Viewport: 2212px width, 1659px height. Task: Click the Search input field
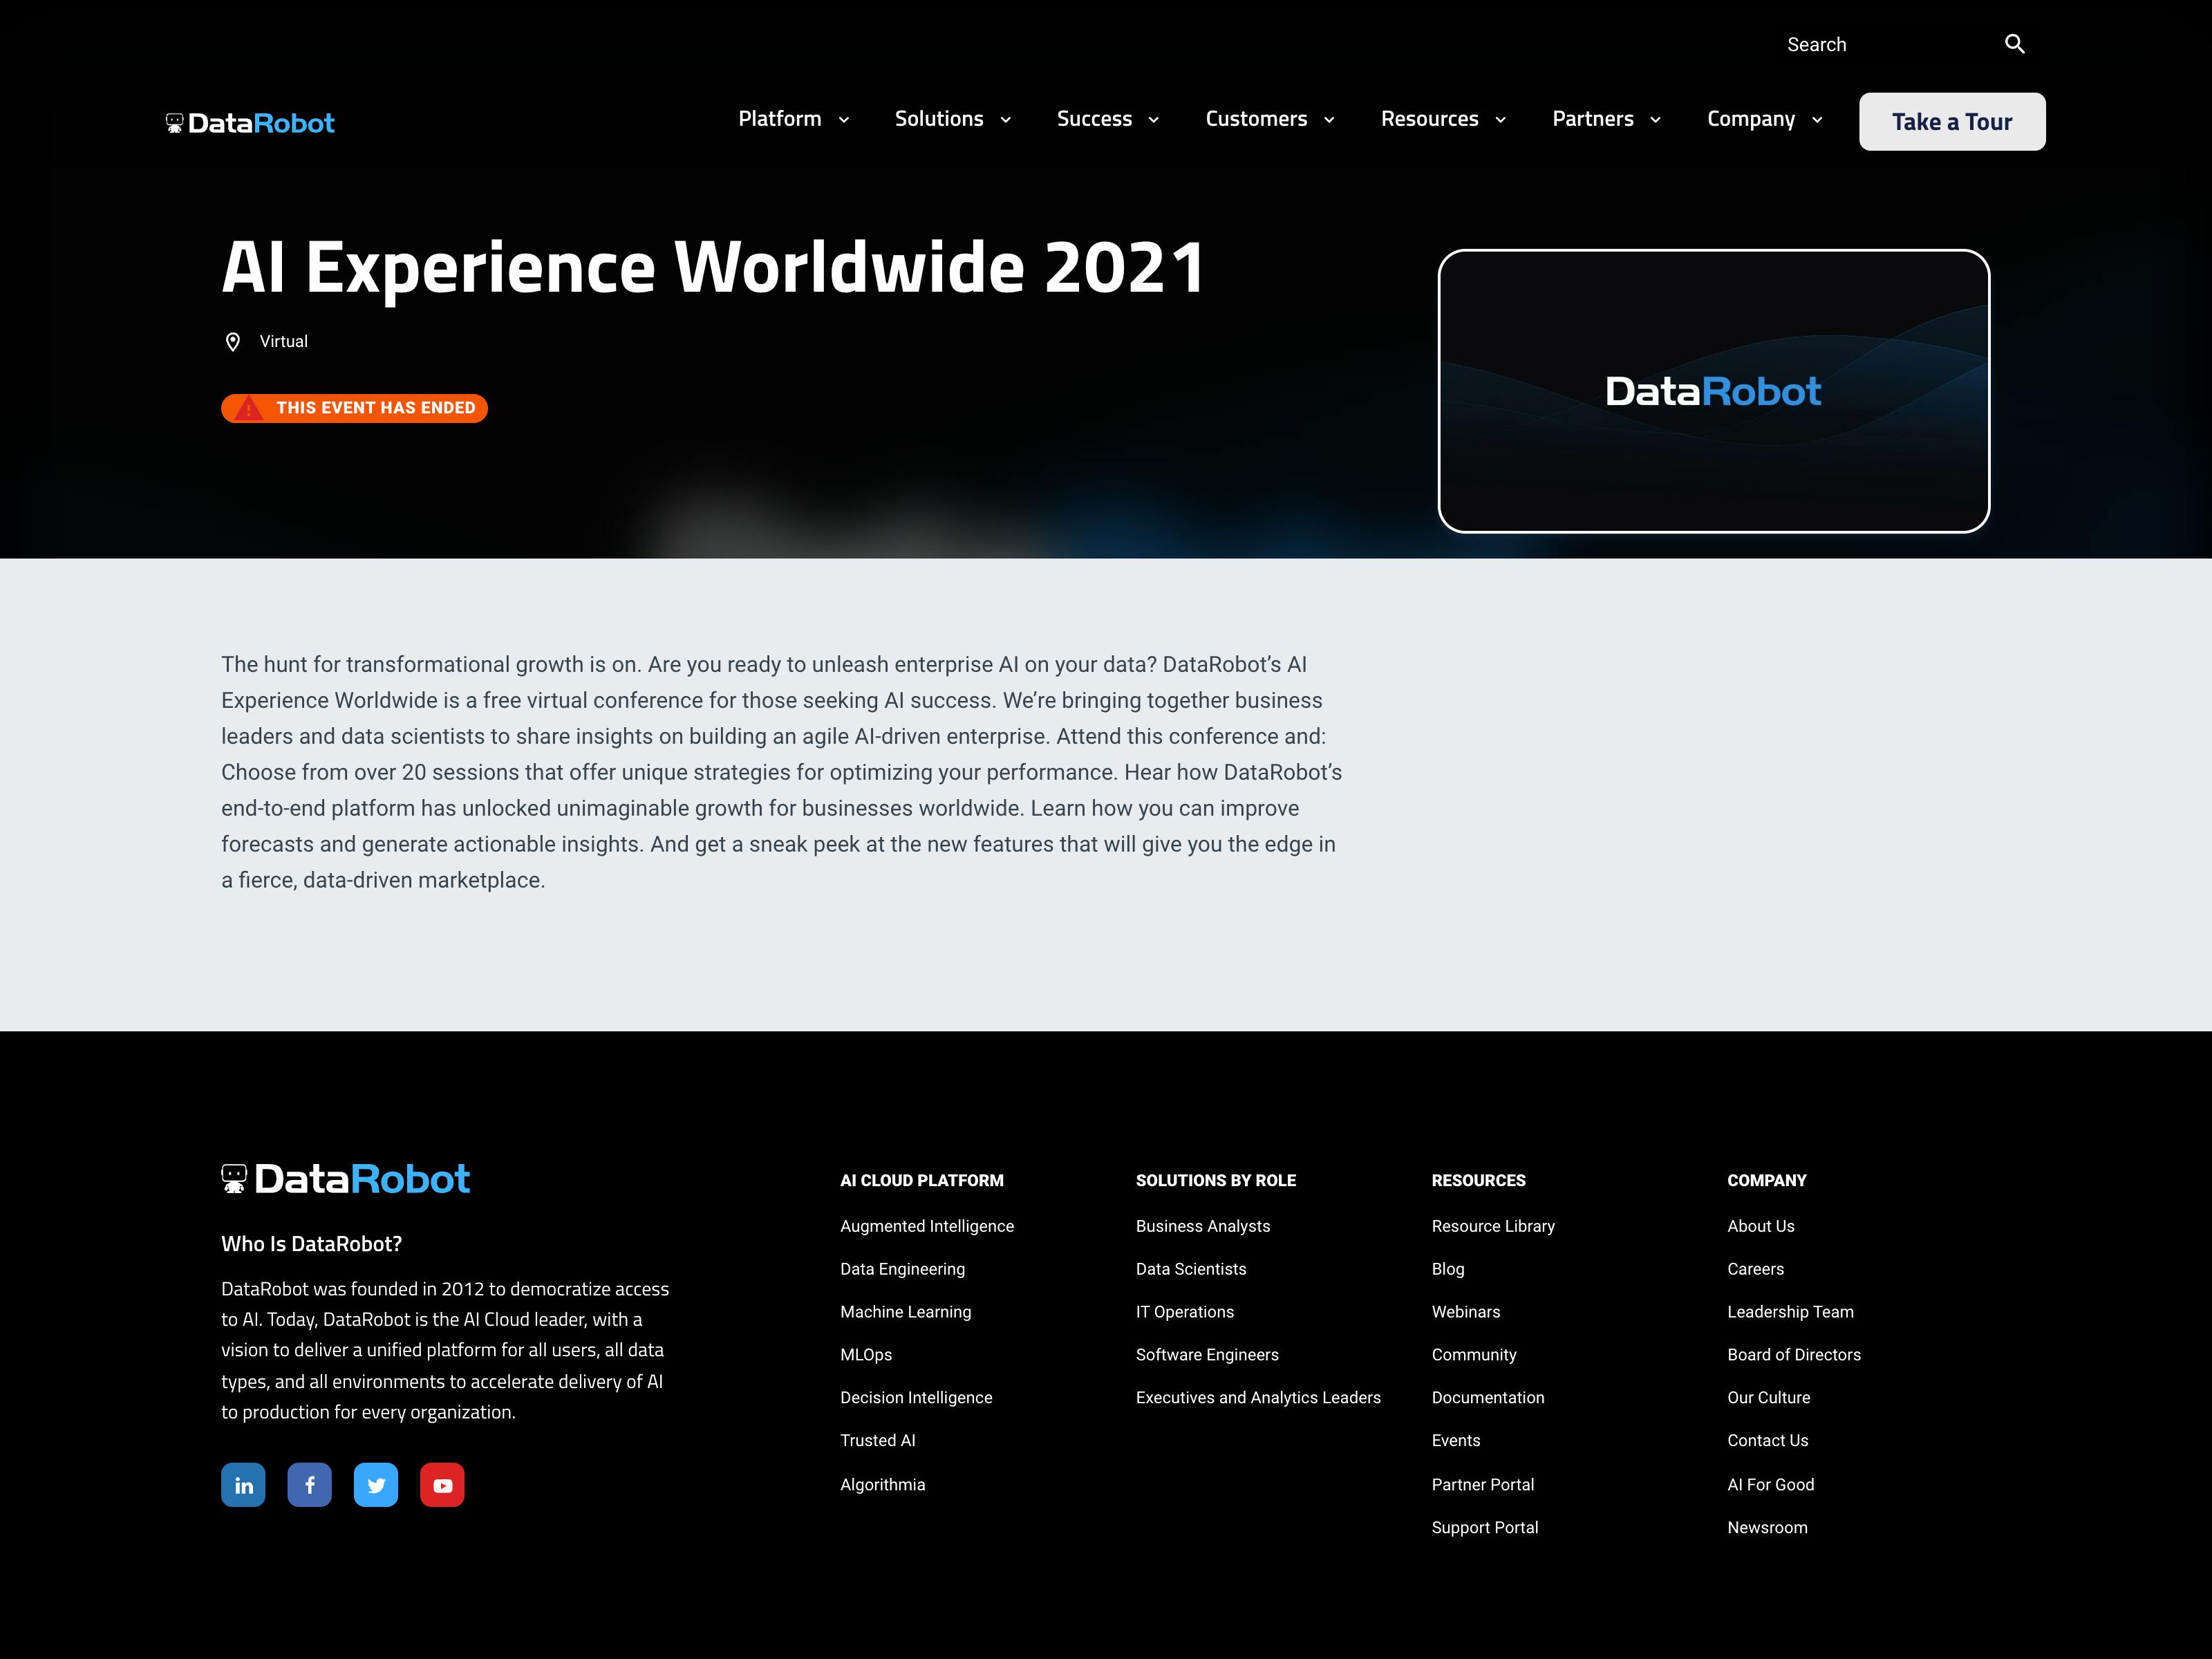[1880, 45]
